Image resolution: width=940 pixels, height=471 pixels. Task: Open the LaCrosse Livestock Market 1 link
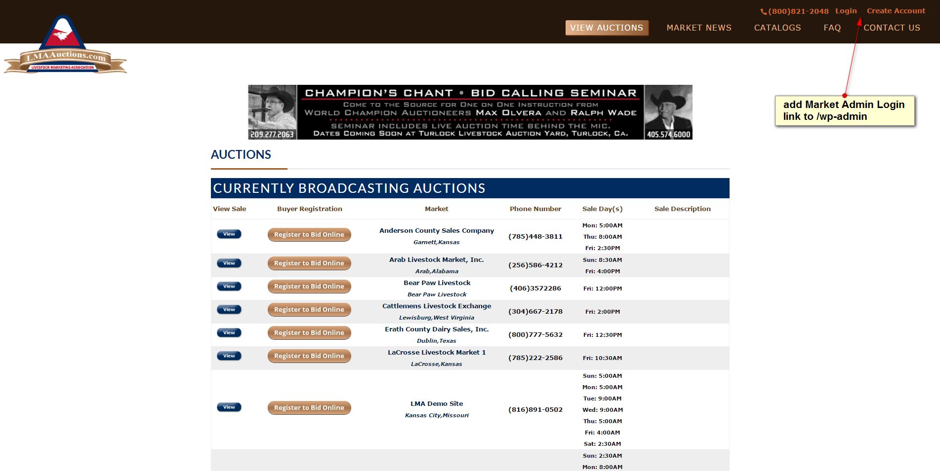(x=437, y=352)
